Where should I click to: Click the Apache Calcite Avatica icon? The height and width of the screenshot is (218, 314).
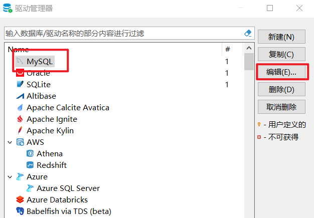(20, 107)
